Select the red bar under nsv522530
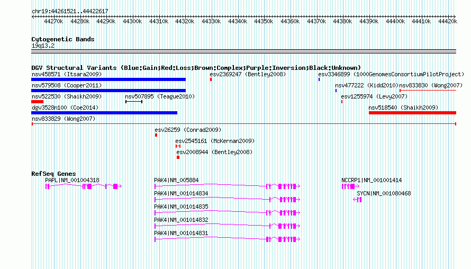This screenshot has width=471, height=269. click(x=37, y=102)
